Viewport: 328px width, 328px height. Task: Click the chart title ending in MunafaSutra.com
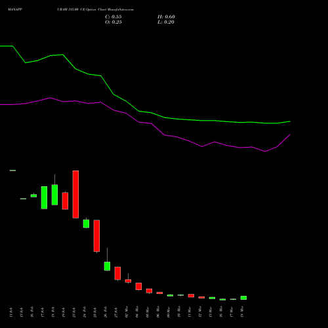(95, 10)
